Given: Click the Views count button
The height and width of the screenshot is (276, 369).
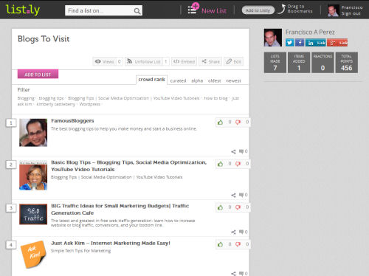Looking at the screenshot, I should (x=108, y=61).
